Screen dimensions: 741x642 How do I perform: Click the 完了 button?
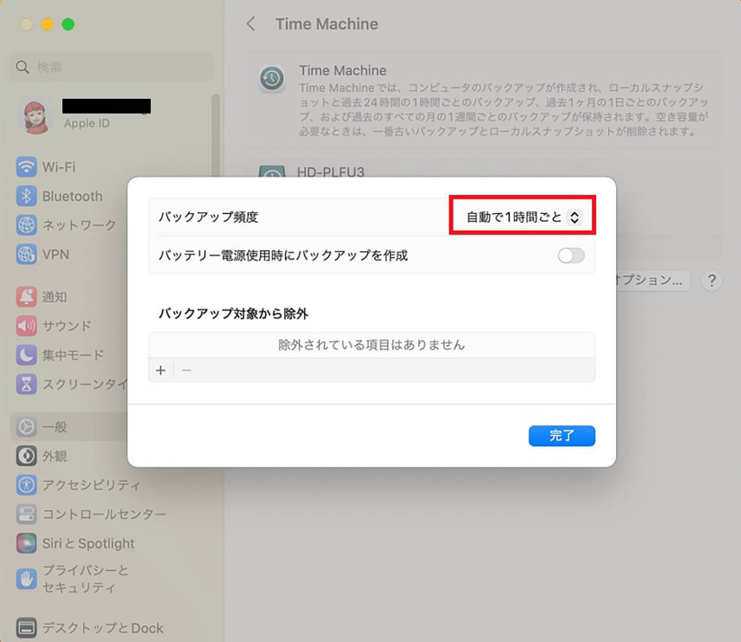click(x=562, y=436)
